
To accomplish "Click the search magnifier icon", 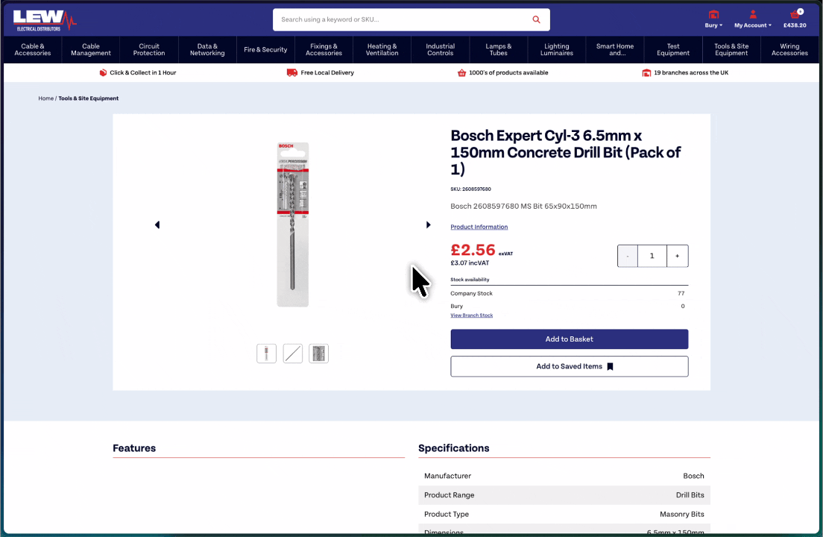I will click(536, 20).
